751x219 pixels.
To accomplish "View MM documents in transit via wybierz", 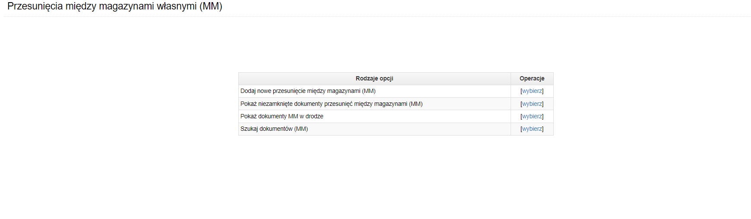I will pyautogui.click(x=532, y=116).
